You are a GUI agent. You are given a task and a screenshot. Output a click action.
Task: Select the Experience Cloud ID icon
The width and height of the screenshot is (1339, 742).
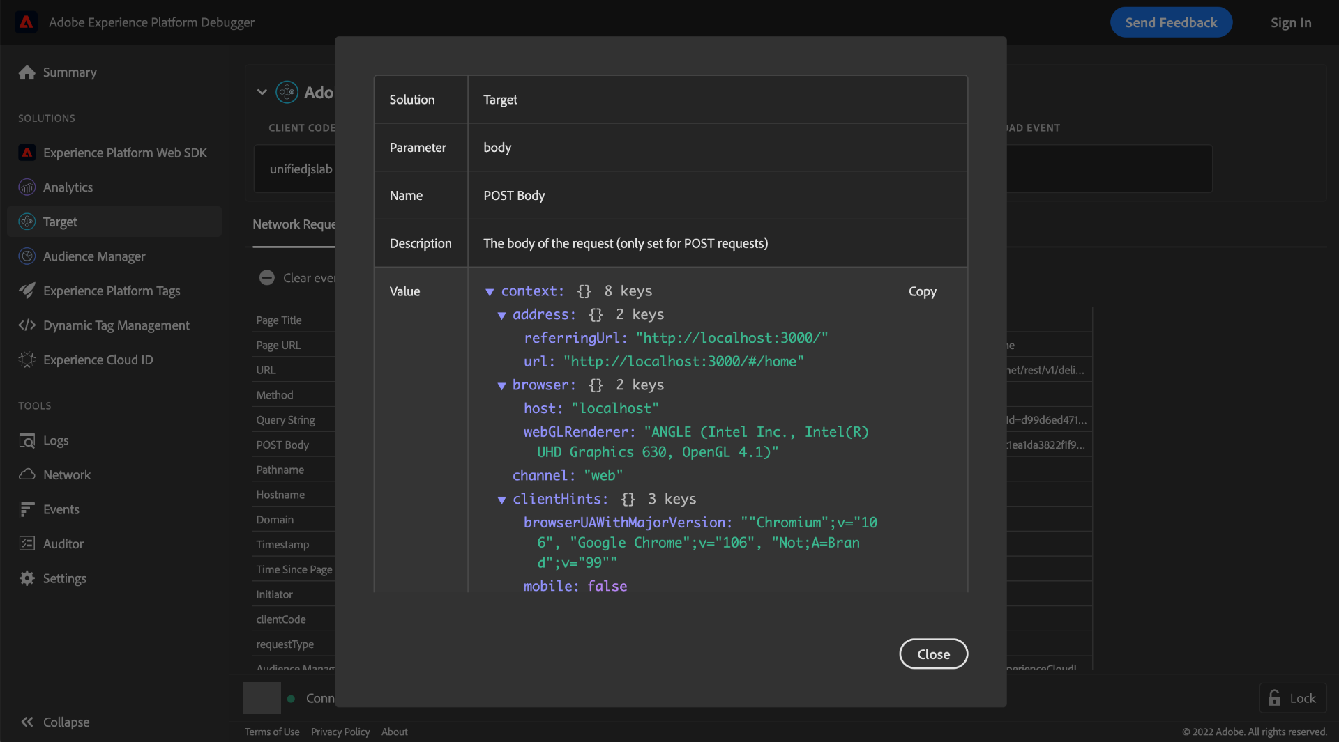pyautogui.click(x=27, y=360)
